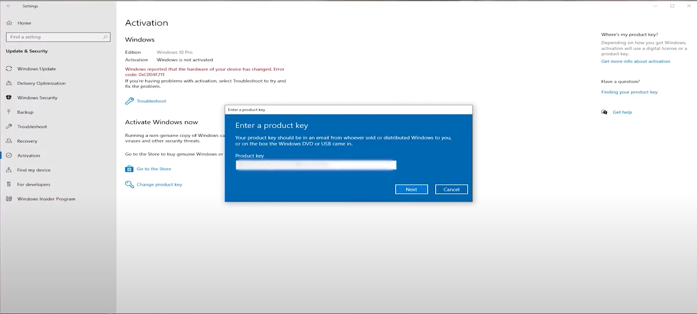
Task: Click the Recovery icon in sidebar
Action: tap(9, 141)
